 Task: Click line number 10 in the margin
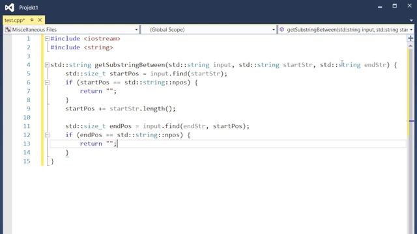(27, 118)
